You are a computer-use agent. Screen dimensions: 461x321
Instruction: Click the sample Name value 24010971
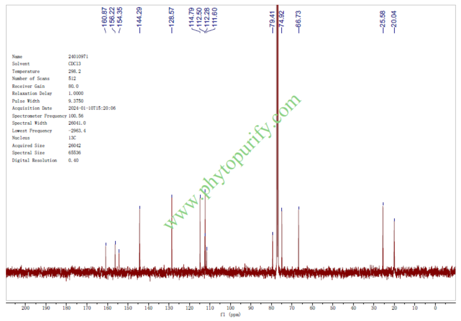click(78, 57)
